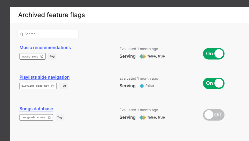249x141 pixels.
Task: Click the Music recommendations variation diamonds icon
Action: pos(142,56)
